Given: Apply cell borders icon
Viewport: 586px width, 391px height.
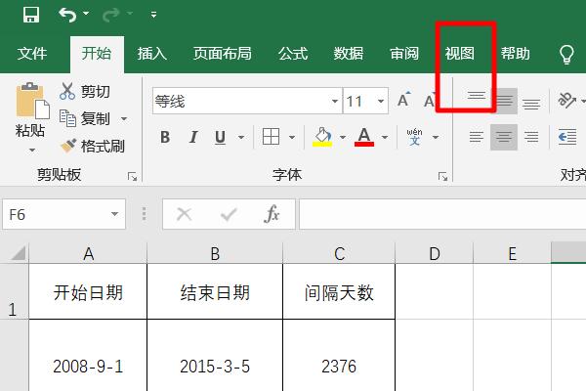Looking at the screenshot, I should [271, 137].
